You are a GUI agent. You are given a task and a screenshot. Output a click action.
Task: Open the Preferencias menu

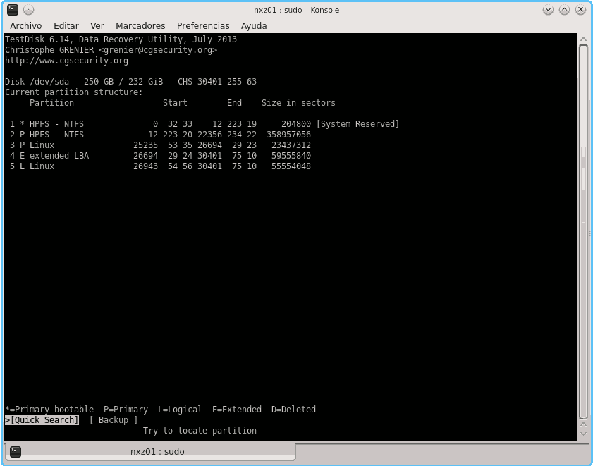[x=203, y=25]
